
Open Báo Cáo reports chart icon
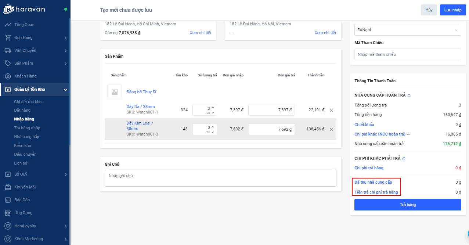point(8,200)
